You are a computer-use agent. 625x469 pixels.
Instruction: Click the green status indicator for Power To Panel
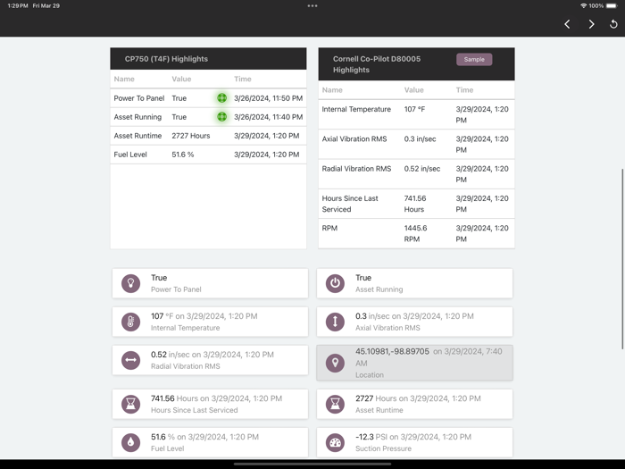222,97
